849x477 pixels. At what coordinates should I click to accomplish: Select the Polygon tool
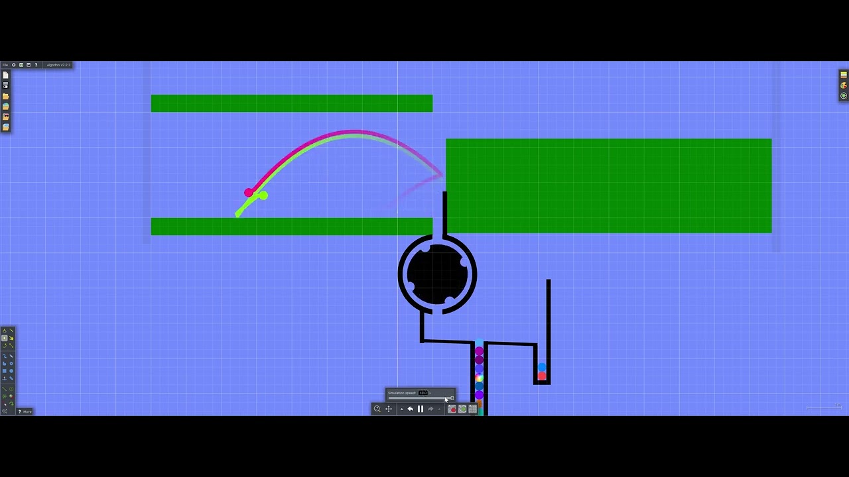(5, 363)
